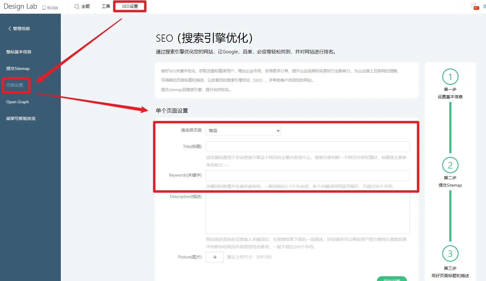Click the step 2 circle icon
Screen dimensions: 486x281
pos(450,165)
